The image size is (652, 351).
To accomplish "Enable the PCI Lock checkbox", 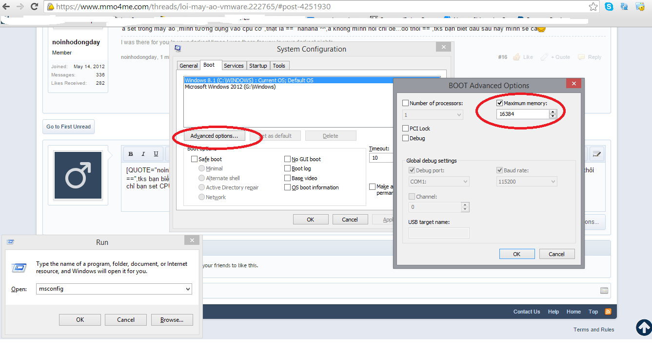I will [406, 129].
